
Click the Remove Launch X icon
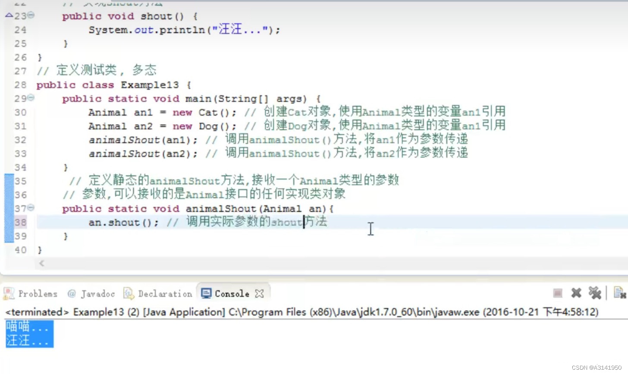click(x=576, y=293)
